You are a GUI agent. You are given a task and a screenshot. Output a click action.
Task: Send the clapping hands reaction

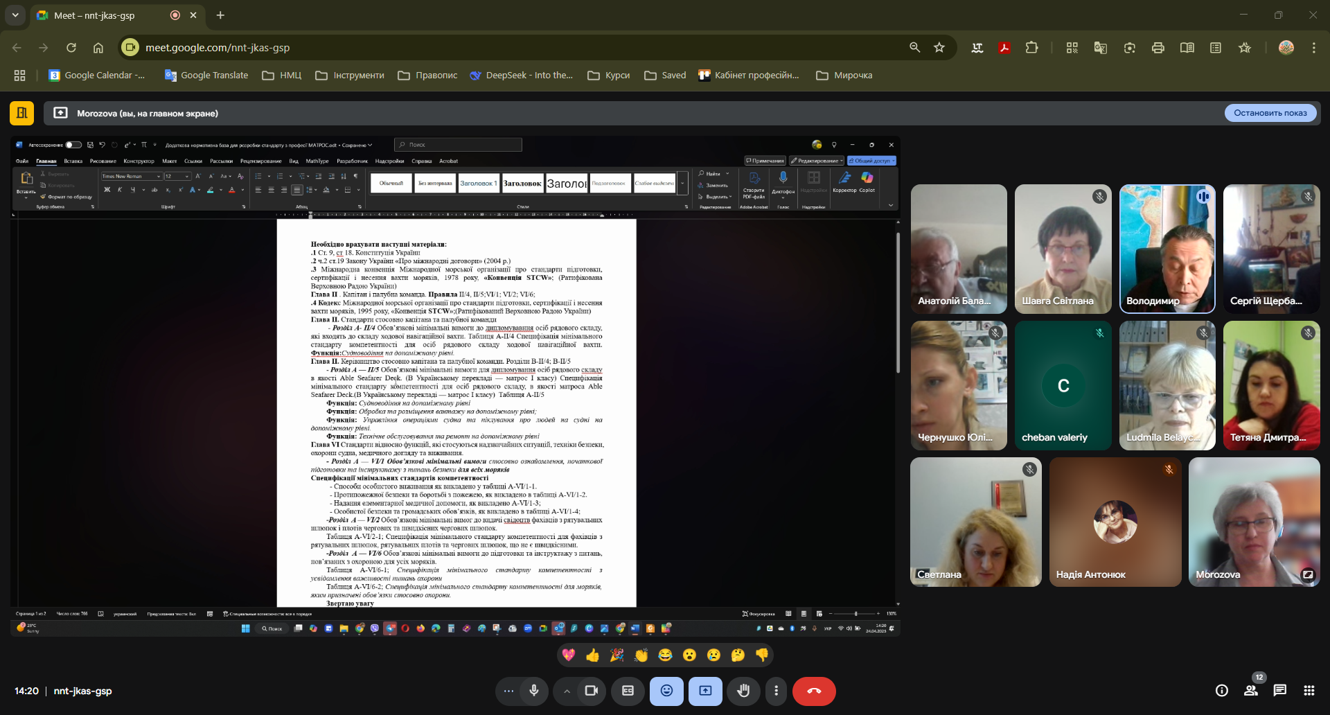tap(641, 655)
